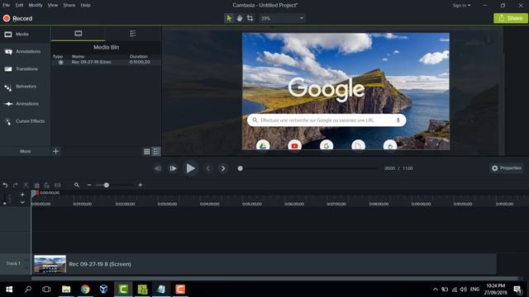Open Windows taskbar search

coord(28,290)
